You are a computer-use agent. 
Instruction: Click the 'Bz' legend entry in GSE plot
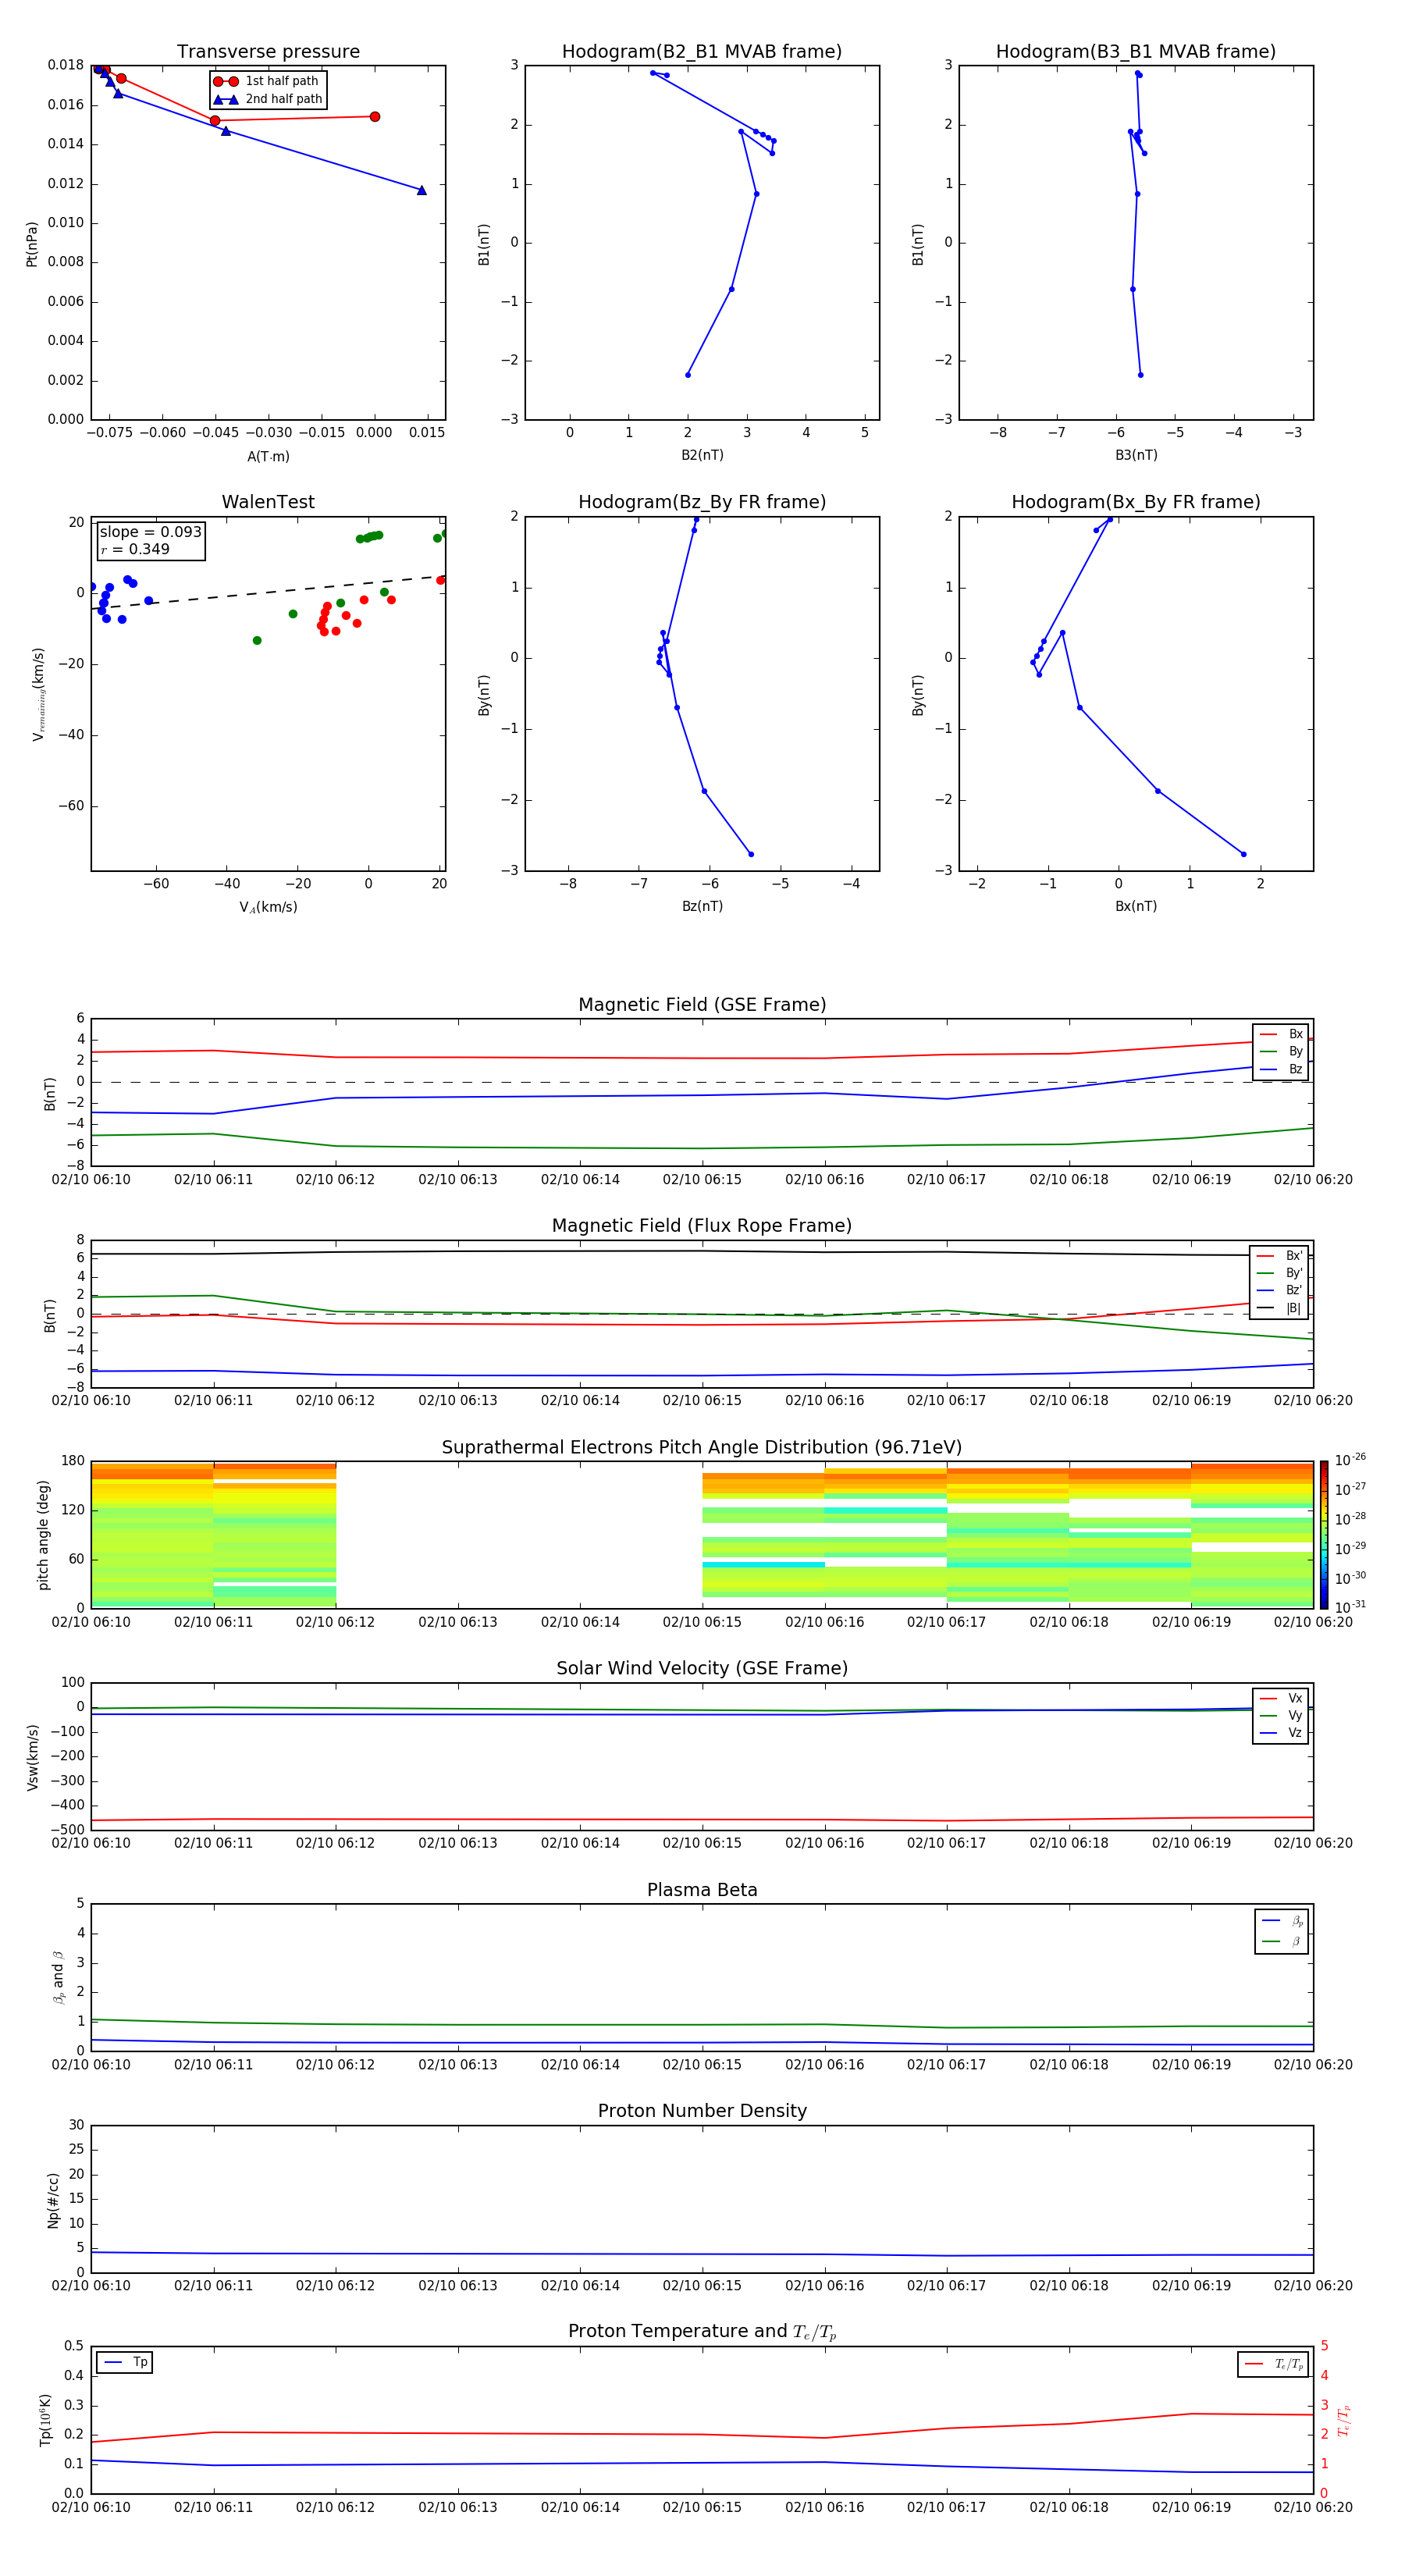click(x=1281, y=1069)
